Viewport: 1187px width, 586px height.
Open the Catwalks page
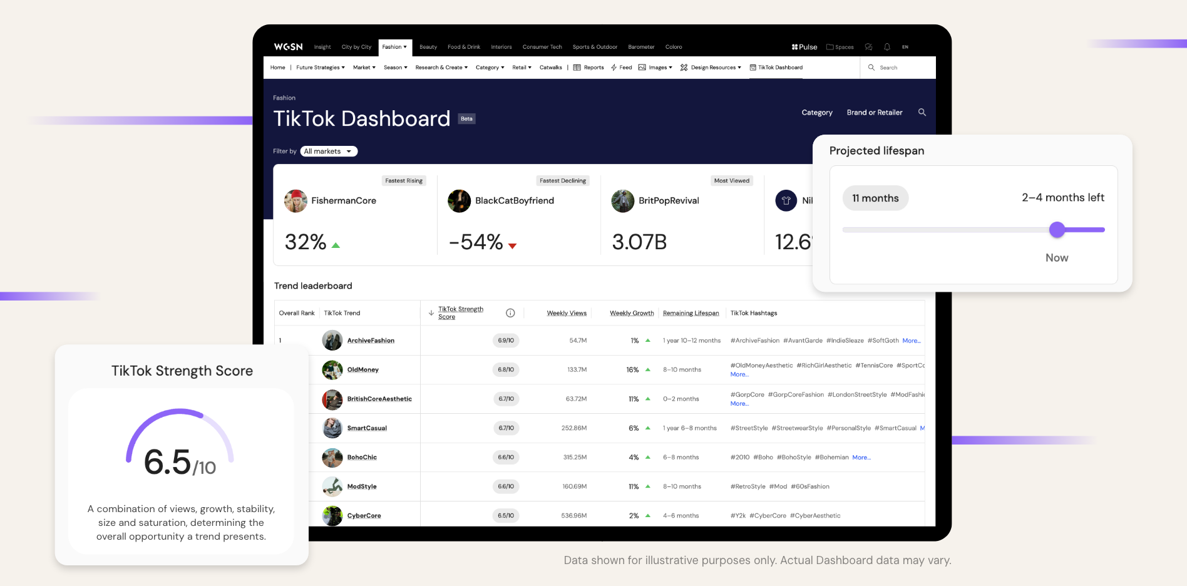point(551,68)
